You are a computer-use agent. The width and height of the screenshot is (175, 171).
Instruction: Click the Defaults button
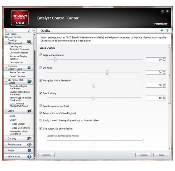click(x=47, y=155)
